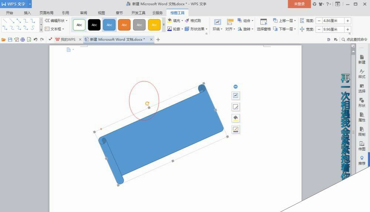
Task: Click the skin T-shirt icon in title bar
Action: coord(321,4)
